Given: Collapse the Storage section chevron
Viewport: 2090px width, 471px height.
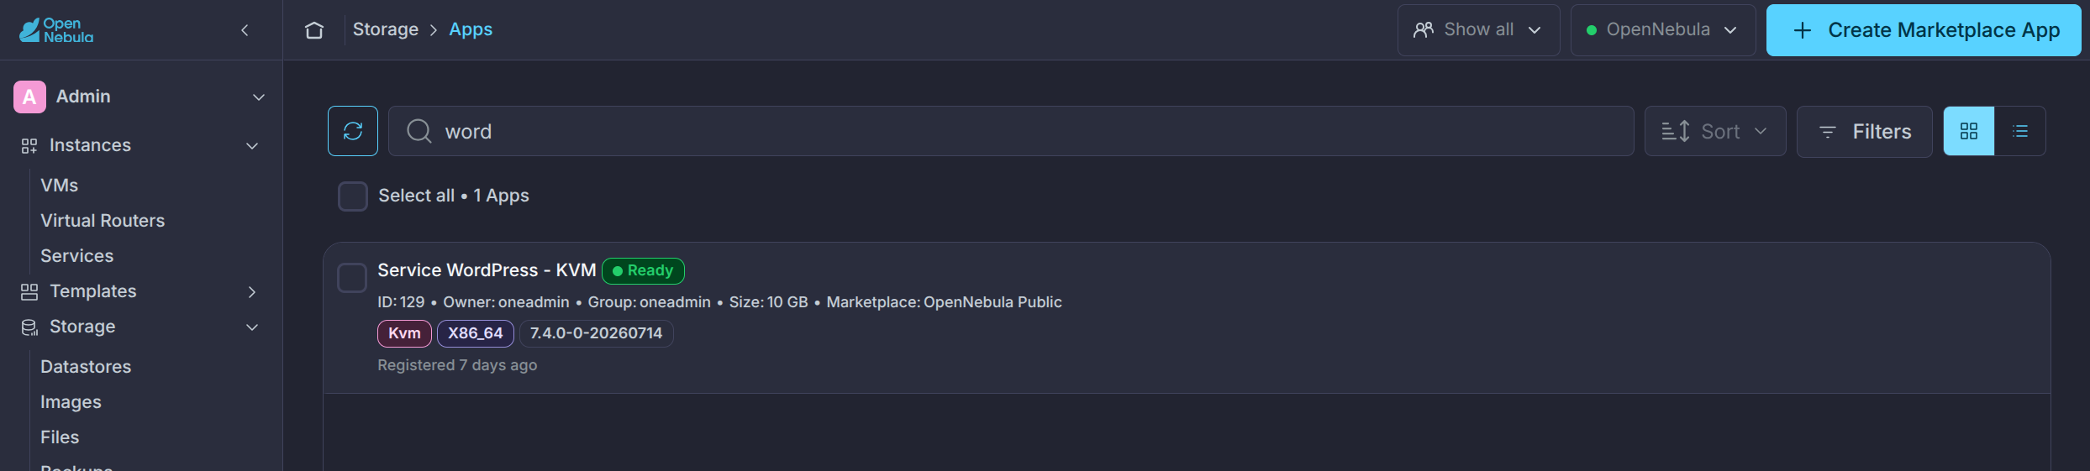Looking at the screenshot, I should coord(252,327).
